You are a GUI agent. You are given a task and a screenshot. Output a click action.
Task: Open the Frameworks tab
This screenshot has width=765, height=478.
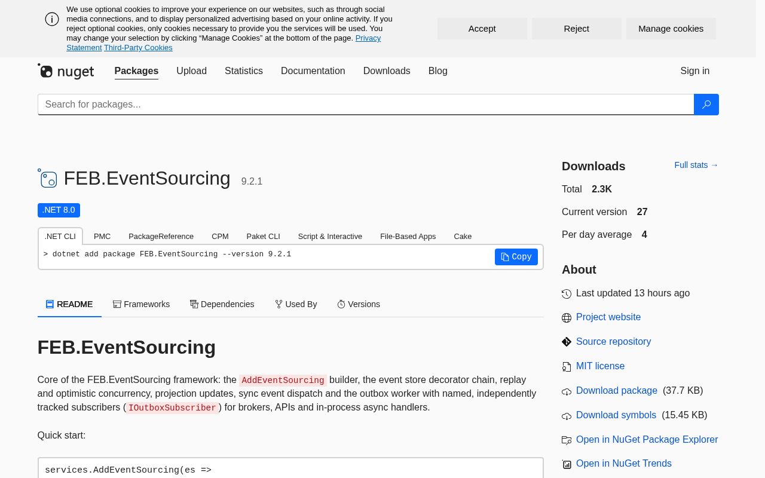pos(141,304)
